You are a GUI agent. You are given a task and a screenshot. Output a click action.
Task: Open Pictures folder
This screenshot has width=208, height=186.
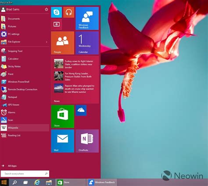click(x=25, y=26)
